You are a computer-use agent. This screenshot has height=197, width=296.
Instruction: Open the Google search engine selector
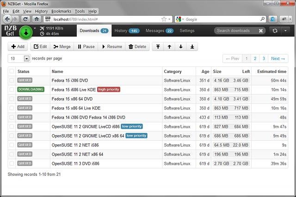coord(179,19)
